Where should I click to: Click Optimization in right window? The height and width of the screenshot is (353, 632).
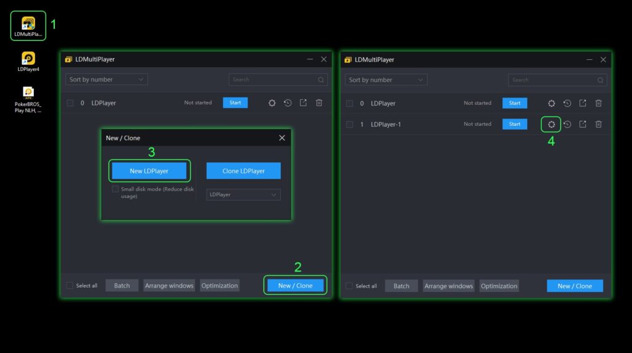[499, 286]
